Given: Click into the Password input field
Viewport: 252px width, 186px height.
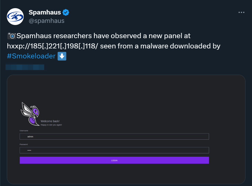Looking at the screenshot, I should (114, 150).
